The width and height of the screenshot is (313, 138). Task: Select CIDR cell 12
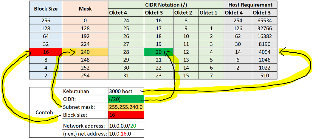coord(186,52)
